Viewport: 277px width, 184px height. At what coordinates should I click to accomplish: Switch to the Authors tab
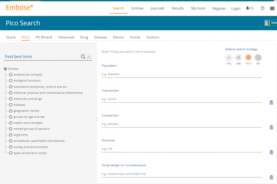153,37
